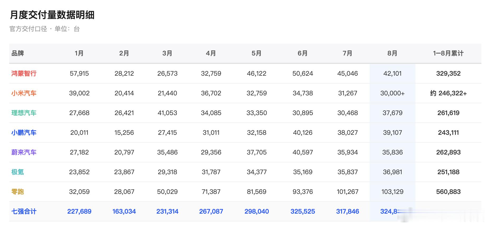The image size is (489, 227).
Task: Select 理想汽车 May value 33,350
Action: coord(257,113)
